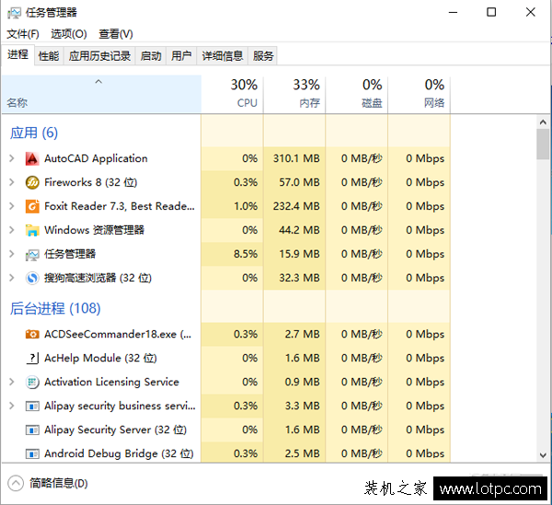Switch to the 应用历史记录 tab
Screen dimensions: 552x505
point(99,56)
